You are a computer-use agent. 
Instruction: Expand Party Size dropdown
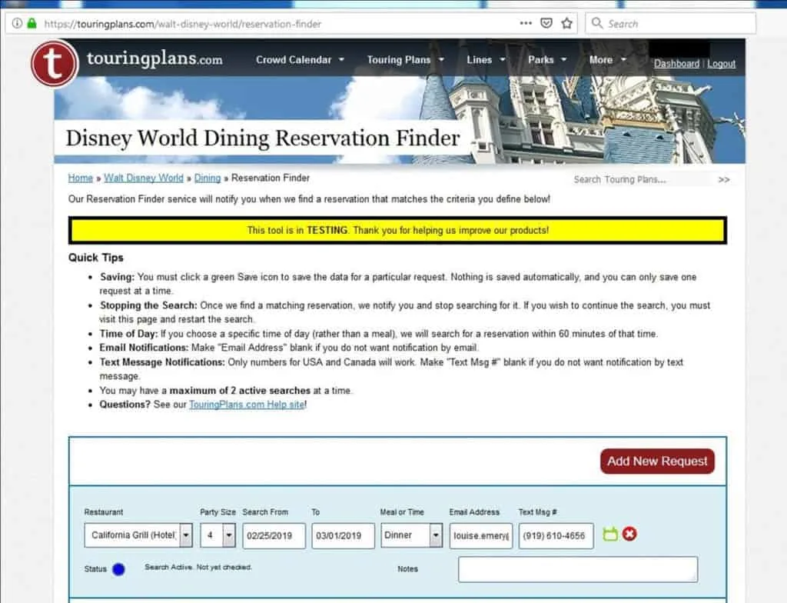(218, 535)
